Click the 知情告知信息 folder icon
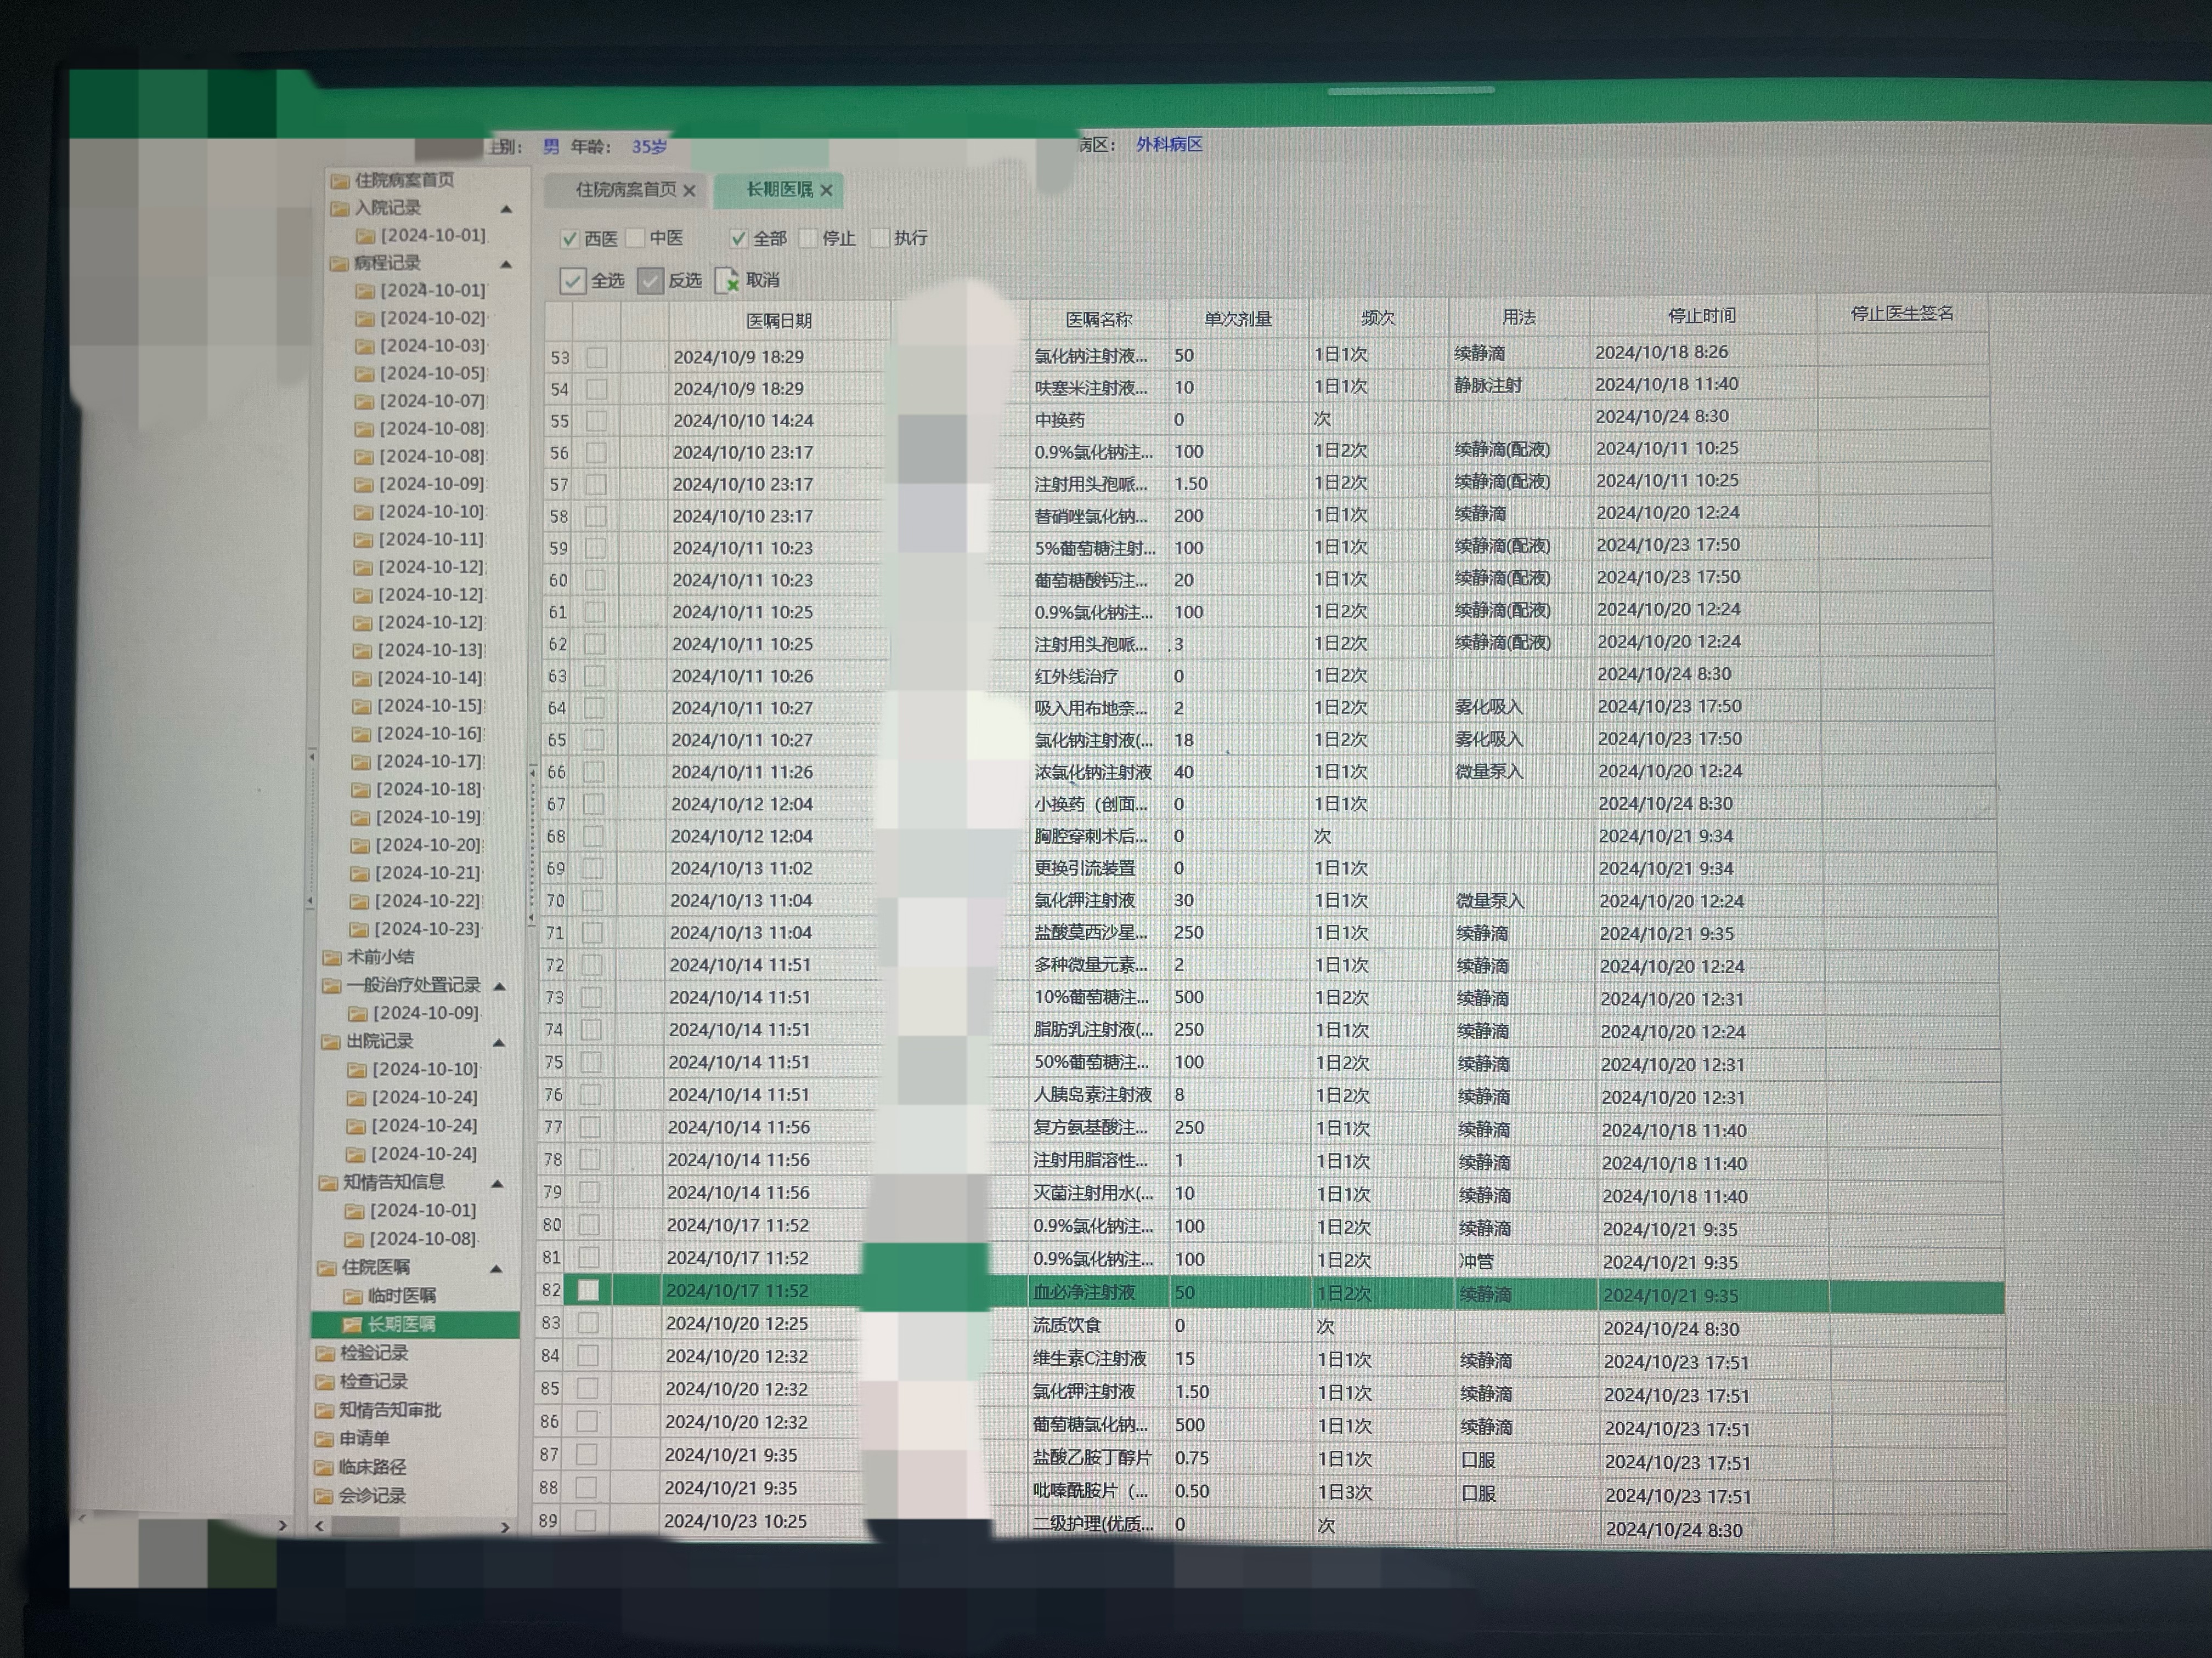Screen dimensions: 2212x1658 [x=328, y=1182]
